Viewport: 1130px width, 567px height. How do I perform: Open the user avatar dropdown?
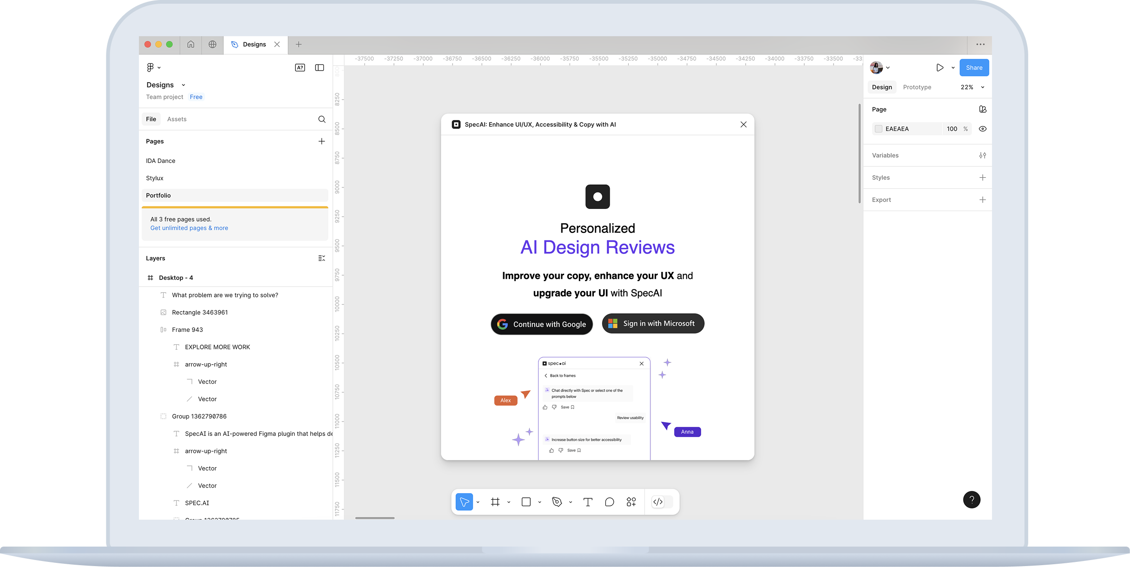pos(880,68)
